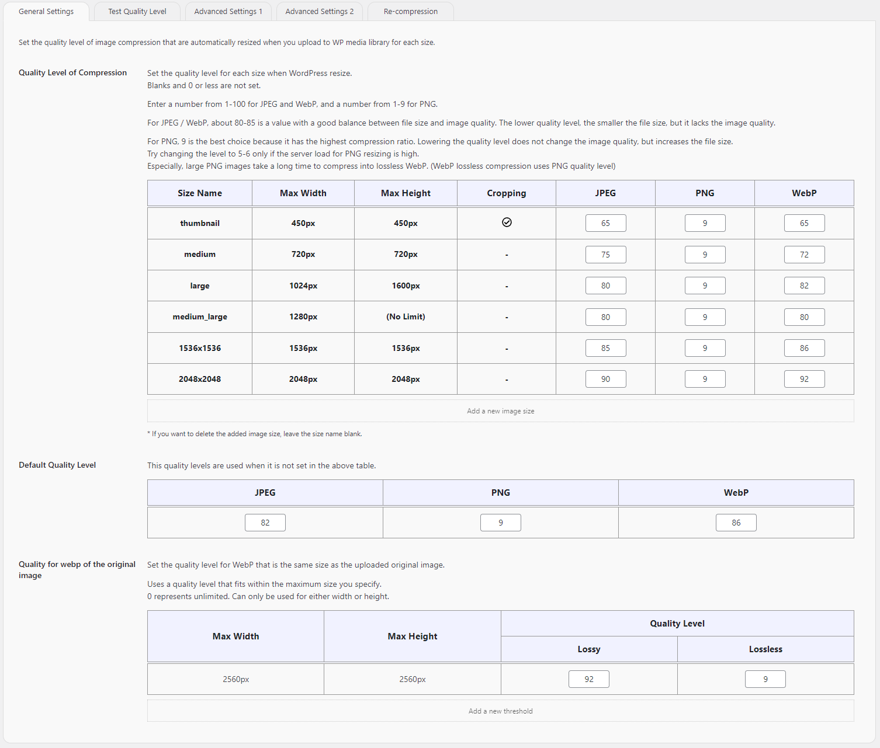This screenshot has height=748, width=880.
Task: Edit the medium_large PNG quality value
Action: point(705,317)
